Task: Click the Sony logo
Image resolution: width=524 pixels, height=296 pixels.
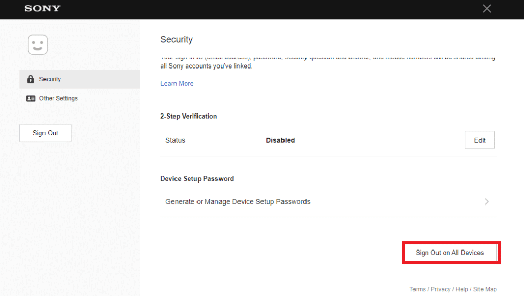Action: click(42, 8)
